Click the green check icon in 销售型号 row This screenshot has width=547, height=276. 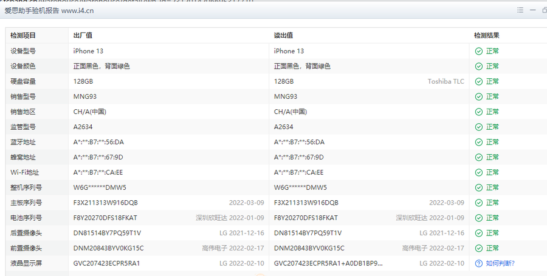(x=479, y=96)
